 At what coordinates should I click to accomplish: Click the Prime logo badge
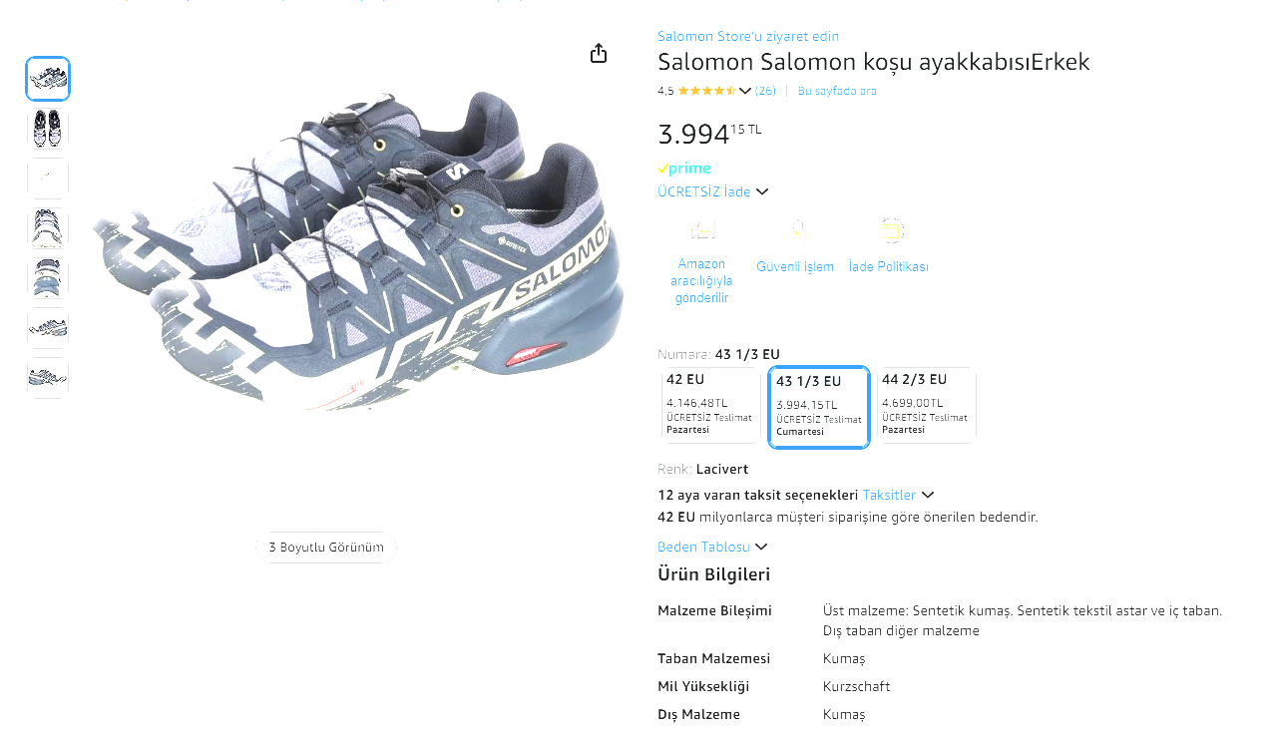point(684,169)
